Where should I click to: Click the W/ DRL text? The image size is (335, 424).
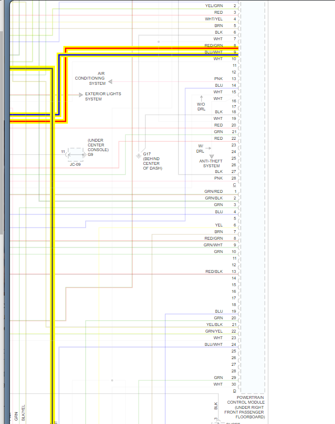pos(200,148)
